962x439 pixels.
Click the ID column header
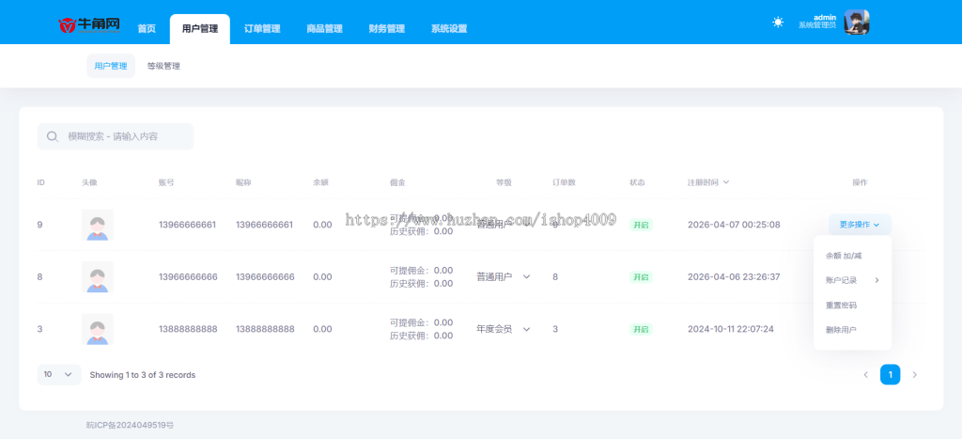coord(41,182)
